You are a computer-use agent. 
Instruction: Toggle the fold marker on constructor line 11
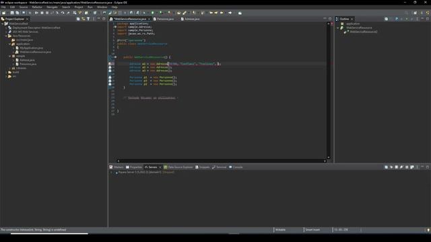(x=115, y=57)
